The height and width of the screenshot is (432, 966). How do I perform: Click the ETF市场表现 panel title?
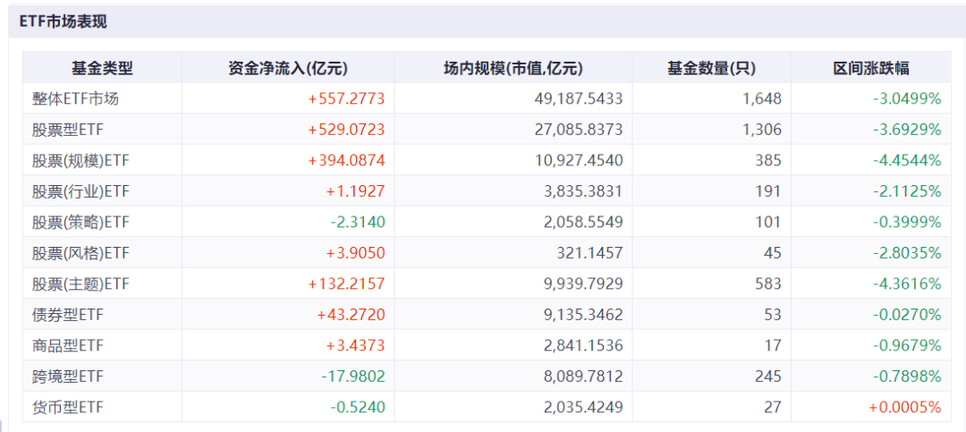tap(64, 22)
